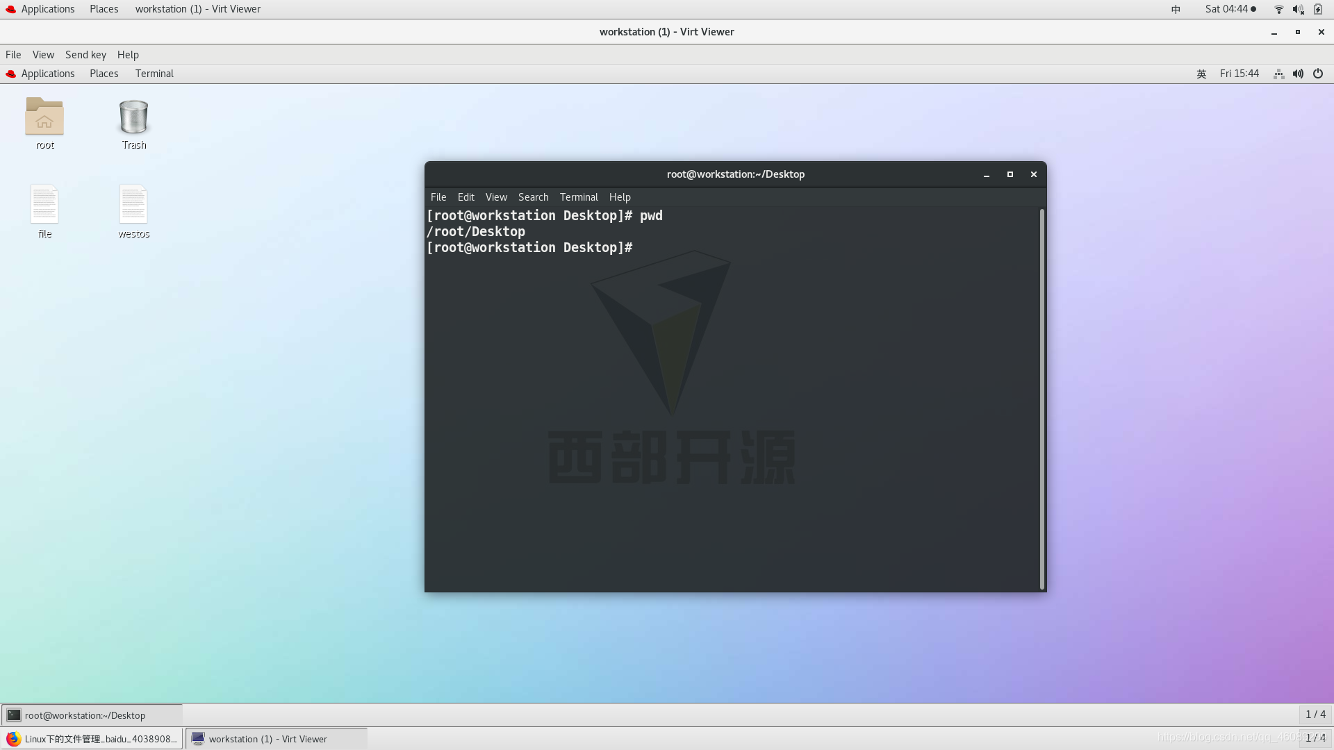Minimize the Virt Viewer window
This screenshot has width=1334, height=750.
pyautogui.click(x=1274, y=32)
